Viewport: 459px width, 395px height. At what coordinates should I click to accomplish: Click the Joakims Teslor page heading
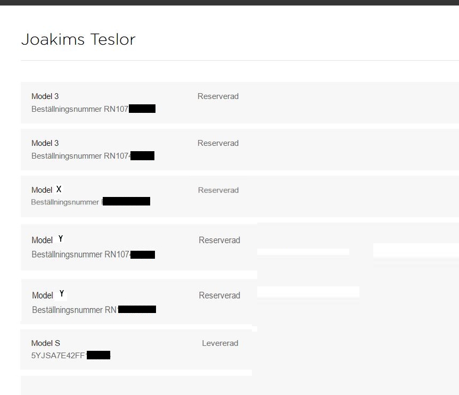(x=78, y=39)
